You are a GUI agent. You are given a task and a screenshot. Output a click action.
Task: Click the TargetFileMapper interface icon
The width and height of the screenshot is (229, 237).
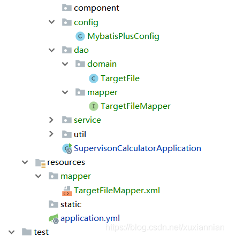pyautogui.click(x=94, y=106)
